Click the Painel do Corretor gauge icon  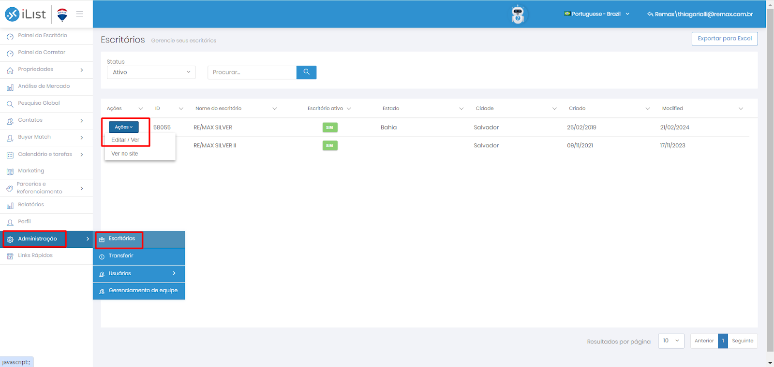(x=10, y=53)
